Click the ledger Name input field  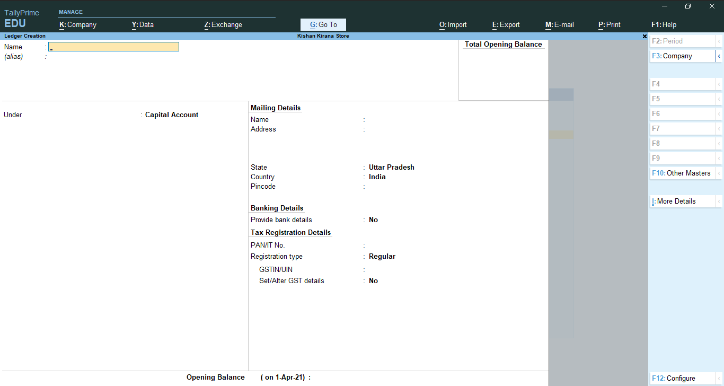point(113,47)
